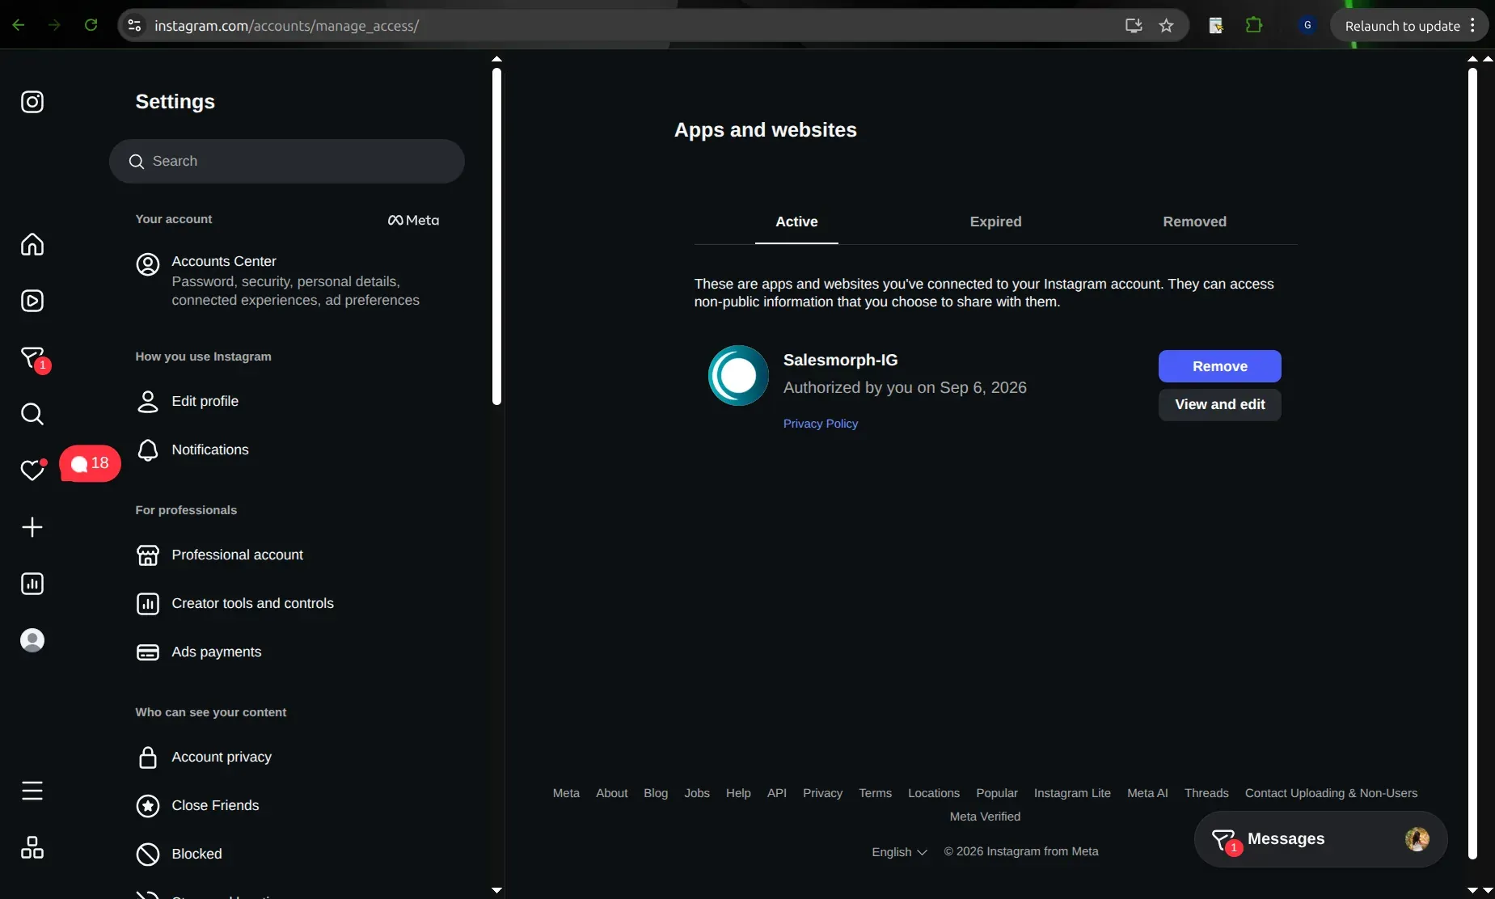
Task: Click Salesmorph-IG app logo
Action: coord(738,375)
